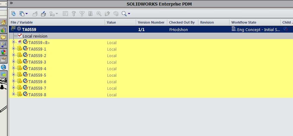Open the Appearances color ball tab
The image size is (293, 136).
click(3, 52)
